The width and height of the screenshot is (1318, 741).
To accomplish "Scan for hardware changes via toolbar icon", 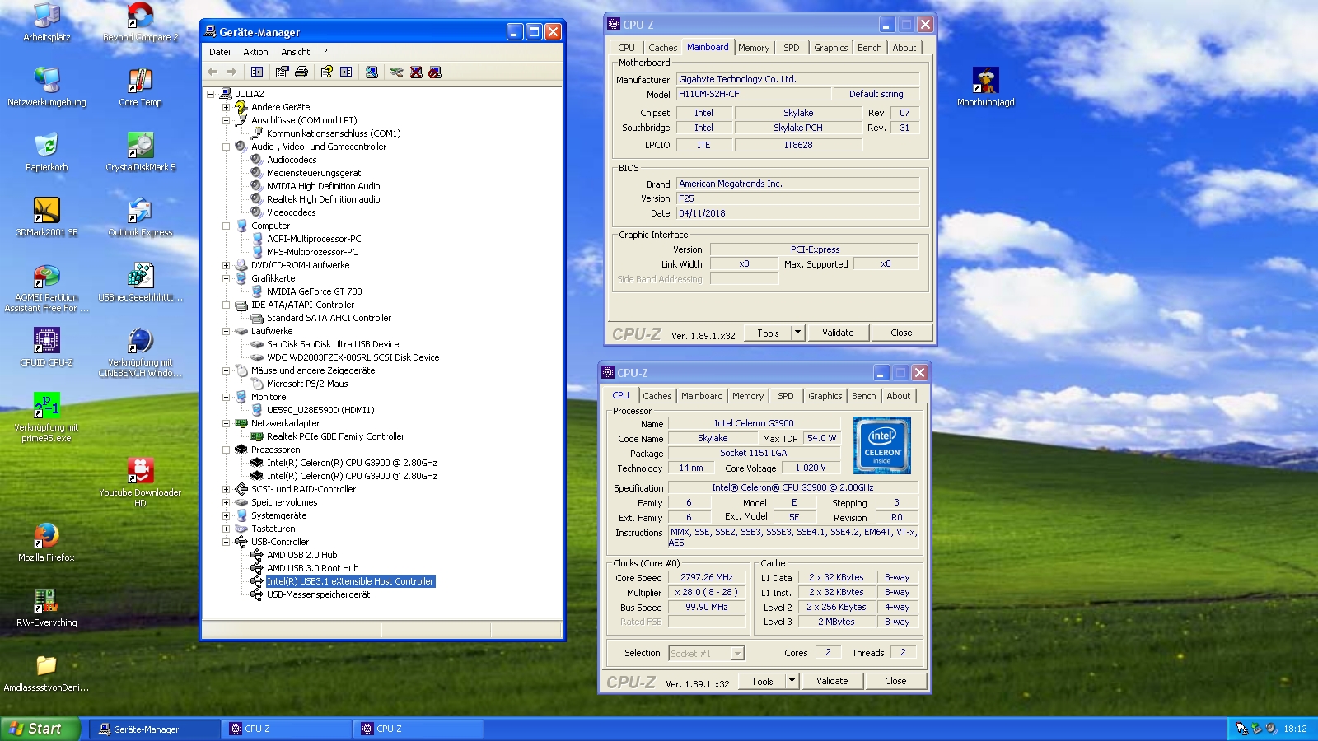I will coord(372,72).
